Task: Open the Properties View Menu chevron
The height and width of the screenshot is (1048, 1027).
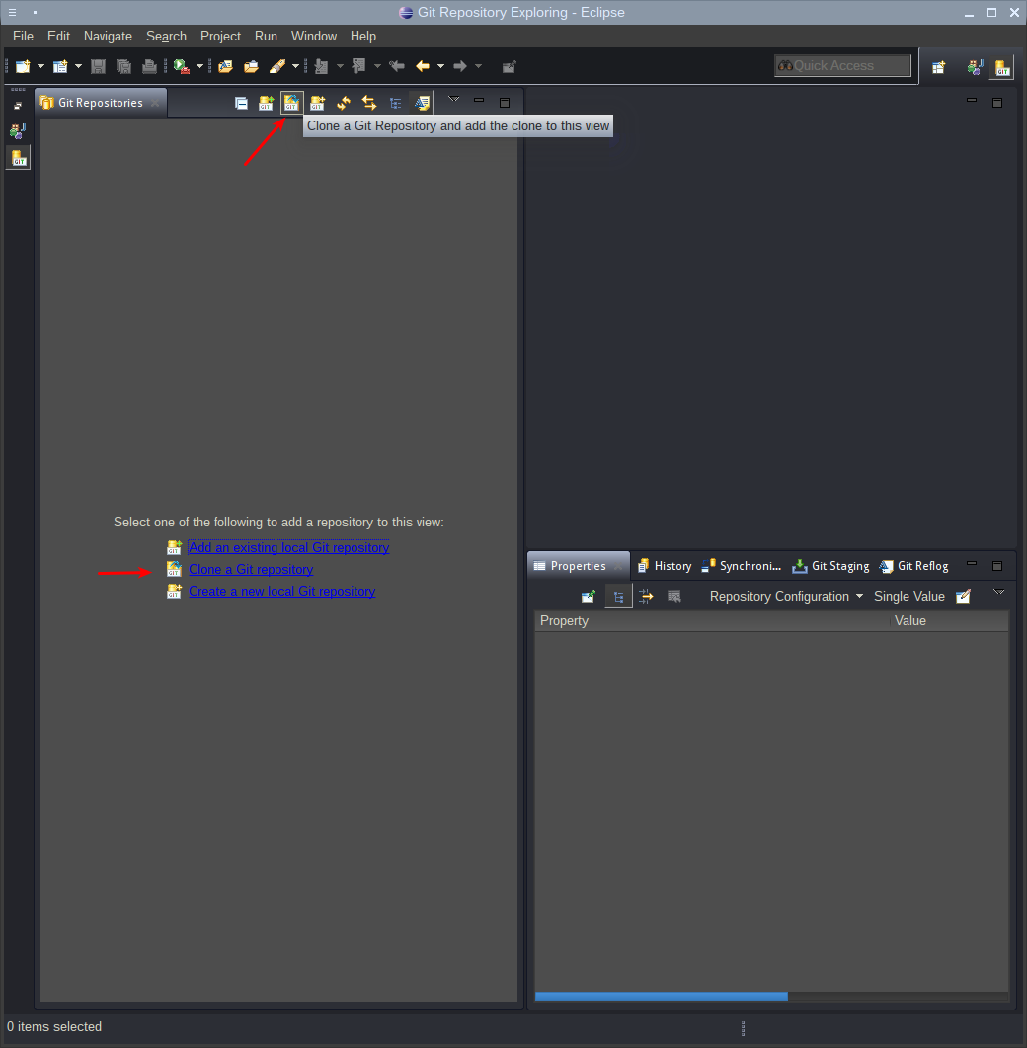Action: 999,593
